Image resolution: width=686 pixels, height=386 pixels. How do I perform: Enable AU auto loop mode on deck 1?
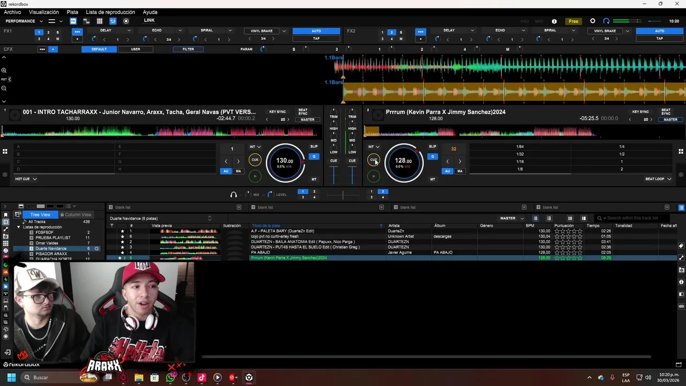coord(226,171)
